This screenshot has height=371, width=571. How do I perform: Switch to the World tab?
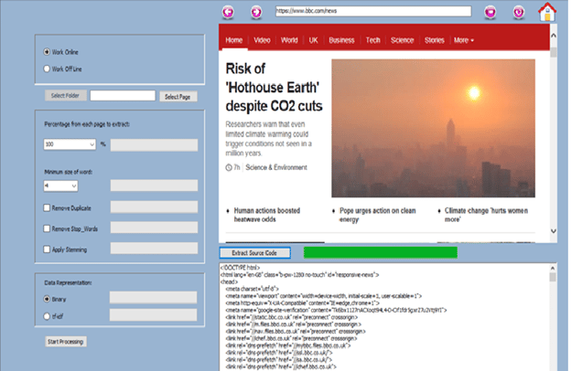pos(289,40)
